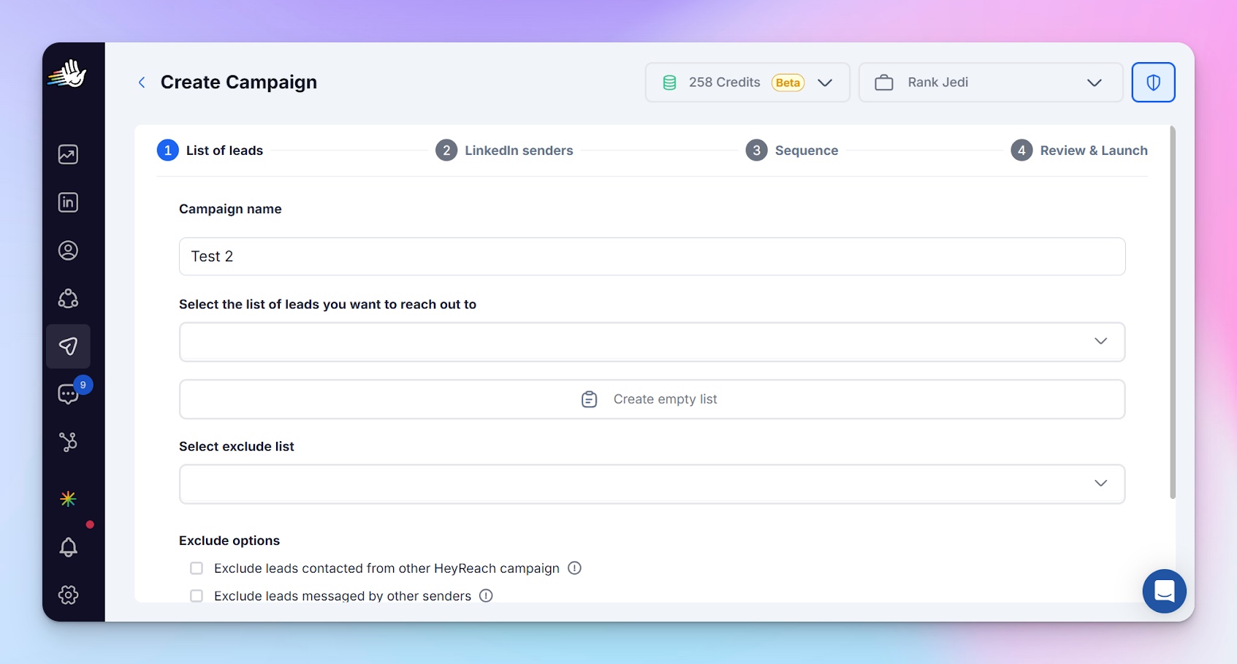Click the Campaign name input field
Image resolution: width=1237 pixels, height=664 pixels.
point(652,256)
